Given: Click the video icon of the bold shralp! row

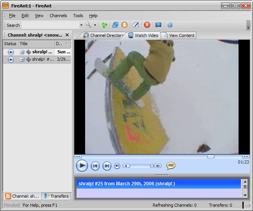Looking at the screenshot, I should coord(29,52).
